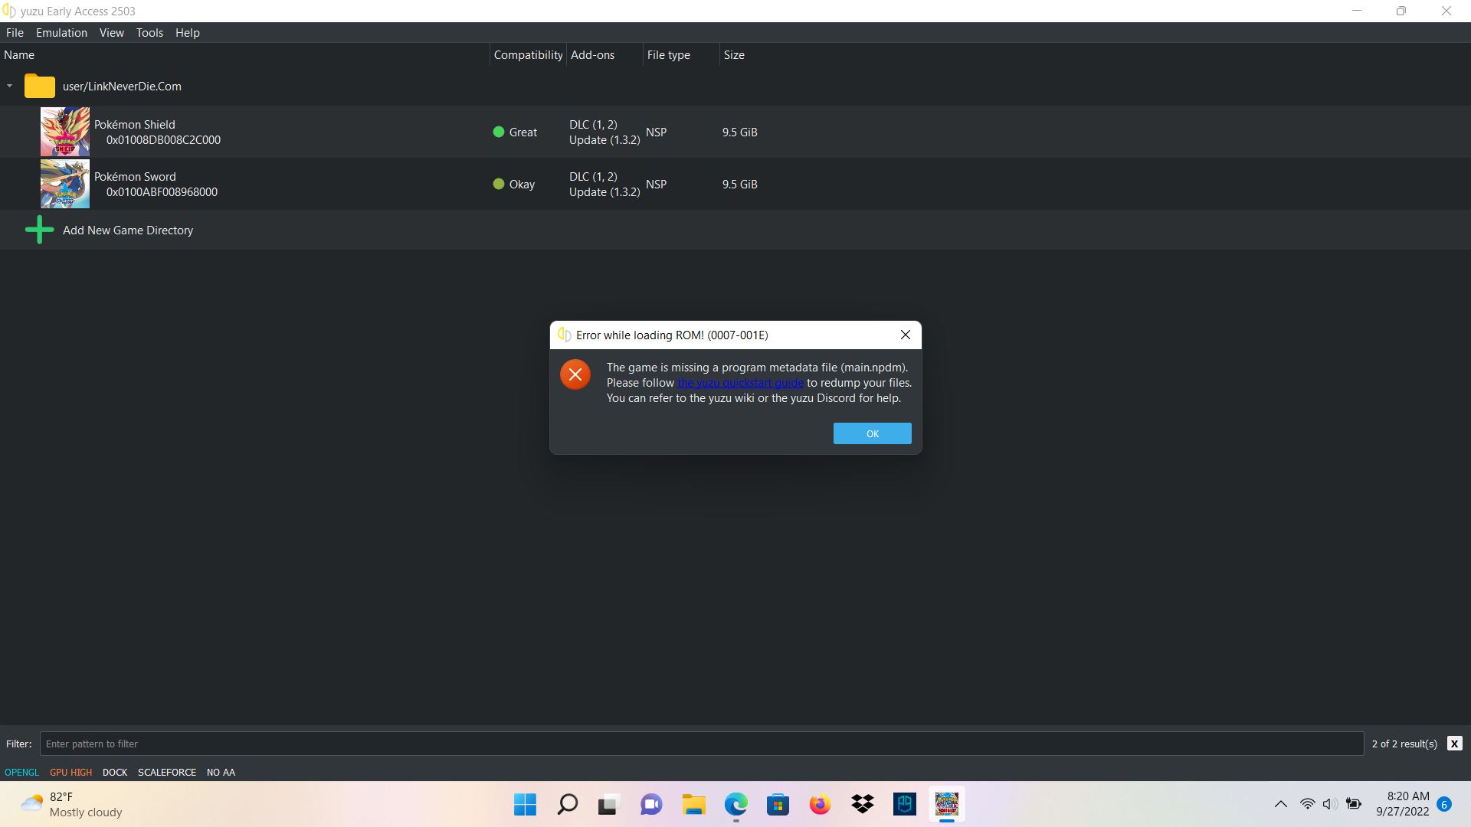Image resolution: width=1471 pixels, height=827 pixels.
Task: Open File Explorer from the taskbar
Action: (x=694, y=804)
